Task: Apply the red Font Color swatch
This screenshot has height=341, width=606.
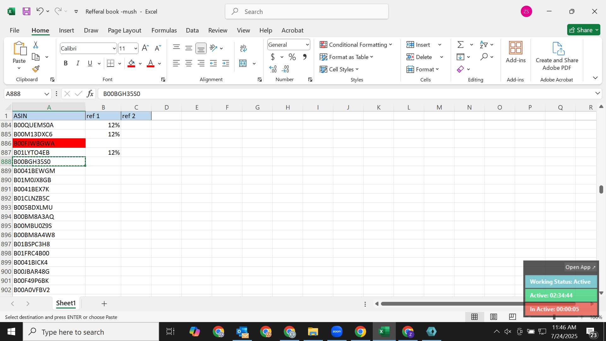Action: (x=151, y=63)
